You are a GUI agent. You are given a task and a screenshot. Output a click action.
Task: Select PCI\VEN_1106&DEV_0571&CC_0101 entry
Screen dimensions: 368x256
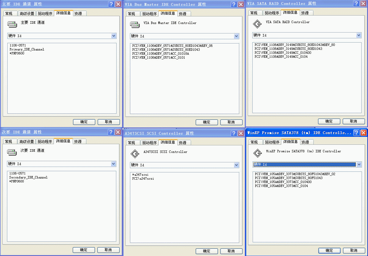pyautogui.click(x=159, y=57)
